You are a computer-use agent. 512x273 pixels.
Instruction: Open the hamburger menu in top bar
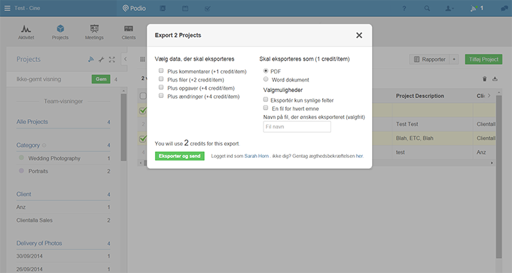[x=7, y=8]
